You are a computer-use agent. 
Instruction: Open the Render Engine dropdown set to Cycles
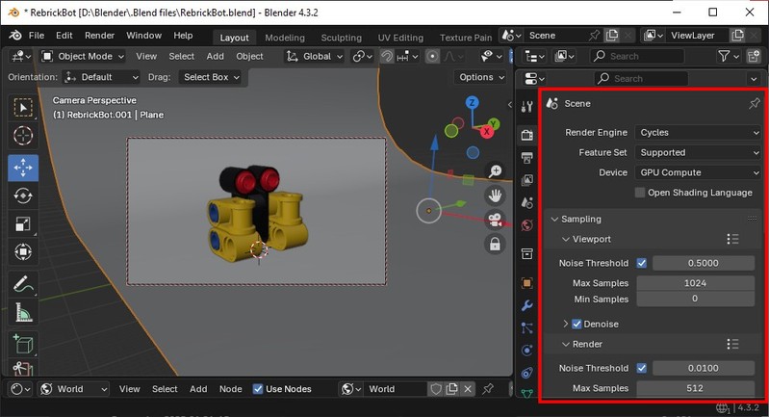[698, 132]
